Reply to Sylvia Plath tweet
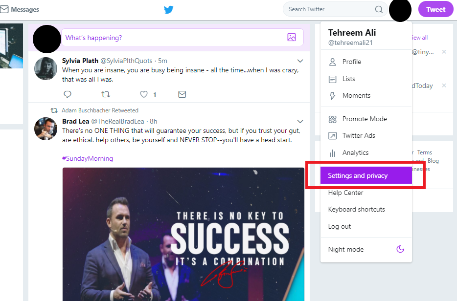This screenshot has width=457, height=301. click(x=68, y=94)
